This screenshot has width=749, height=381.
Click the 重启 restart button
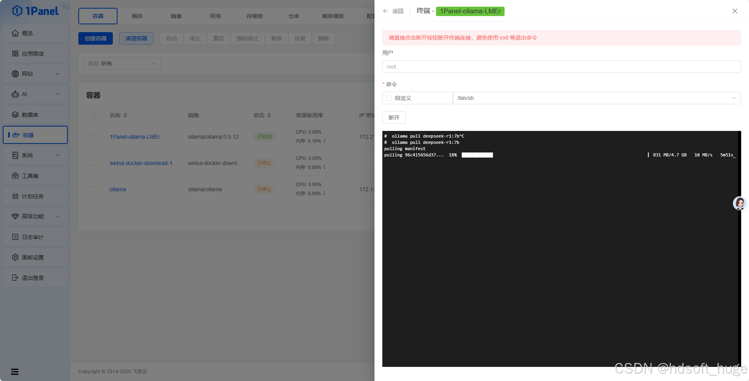point(219,38)
